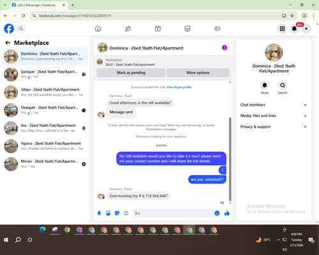Open the Chrome three-dot menu
Screen dimensions: 319x255
pos(313,16)
